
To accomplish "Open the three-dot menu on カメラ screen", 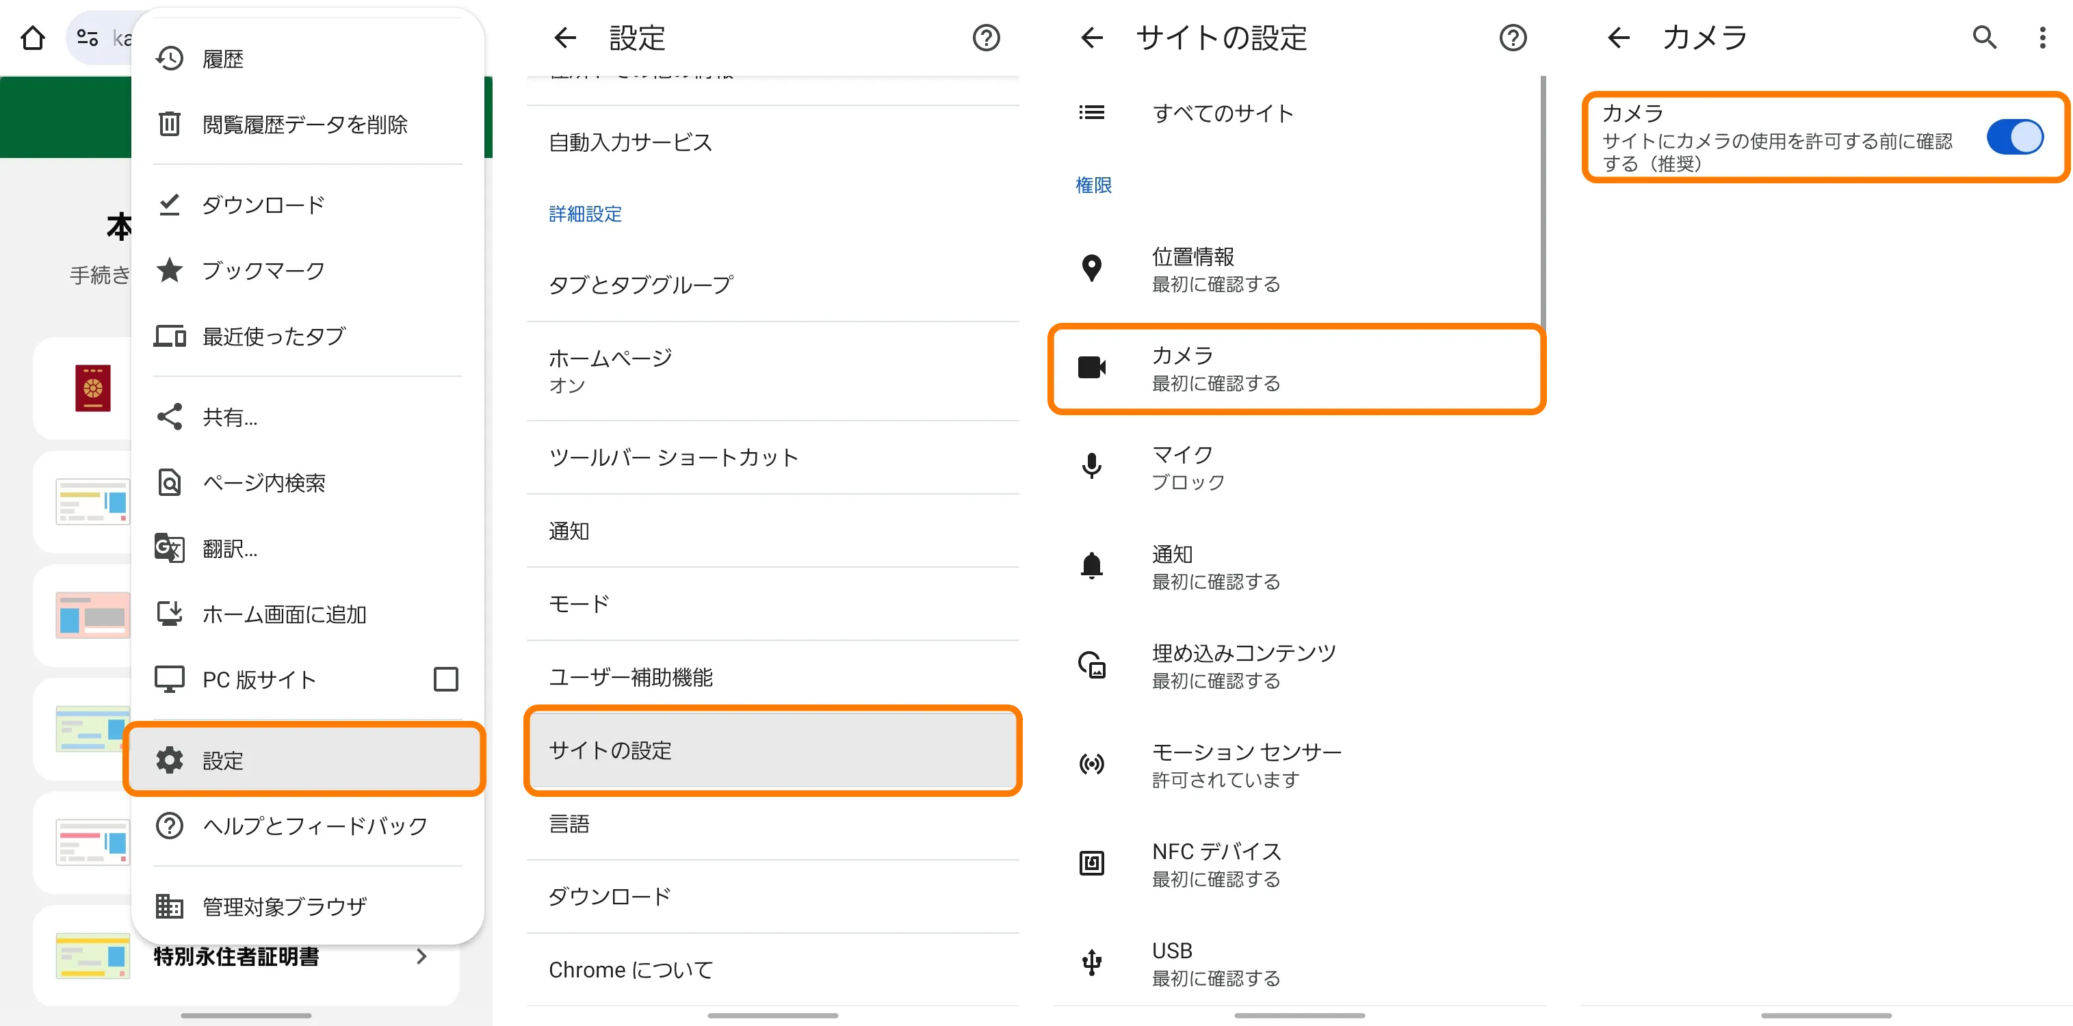I will pos(2042,37).
